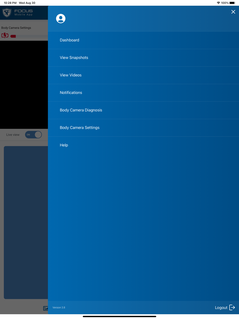Select Body Camera Diagnosis
Image resolution: width=239 pixels, height=319 pixels.
point(143,110)
